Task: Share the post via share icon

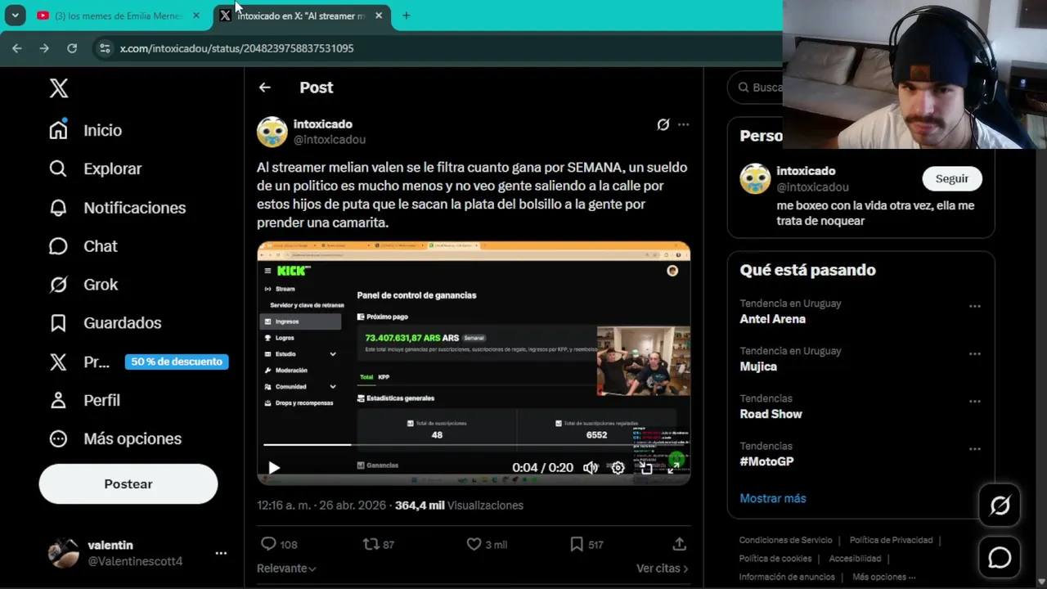Action: tap(679, 544)
